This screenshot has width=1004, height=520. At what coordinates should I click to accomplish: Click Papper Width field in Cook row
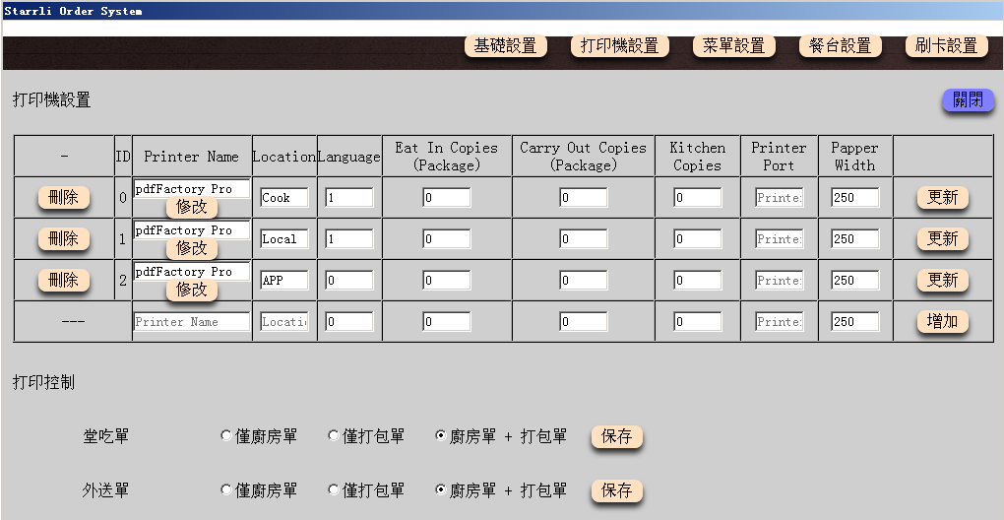(854, 198)
